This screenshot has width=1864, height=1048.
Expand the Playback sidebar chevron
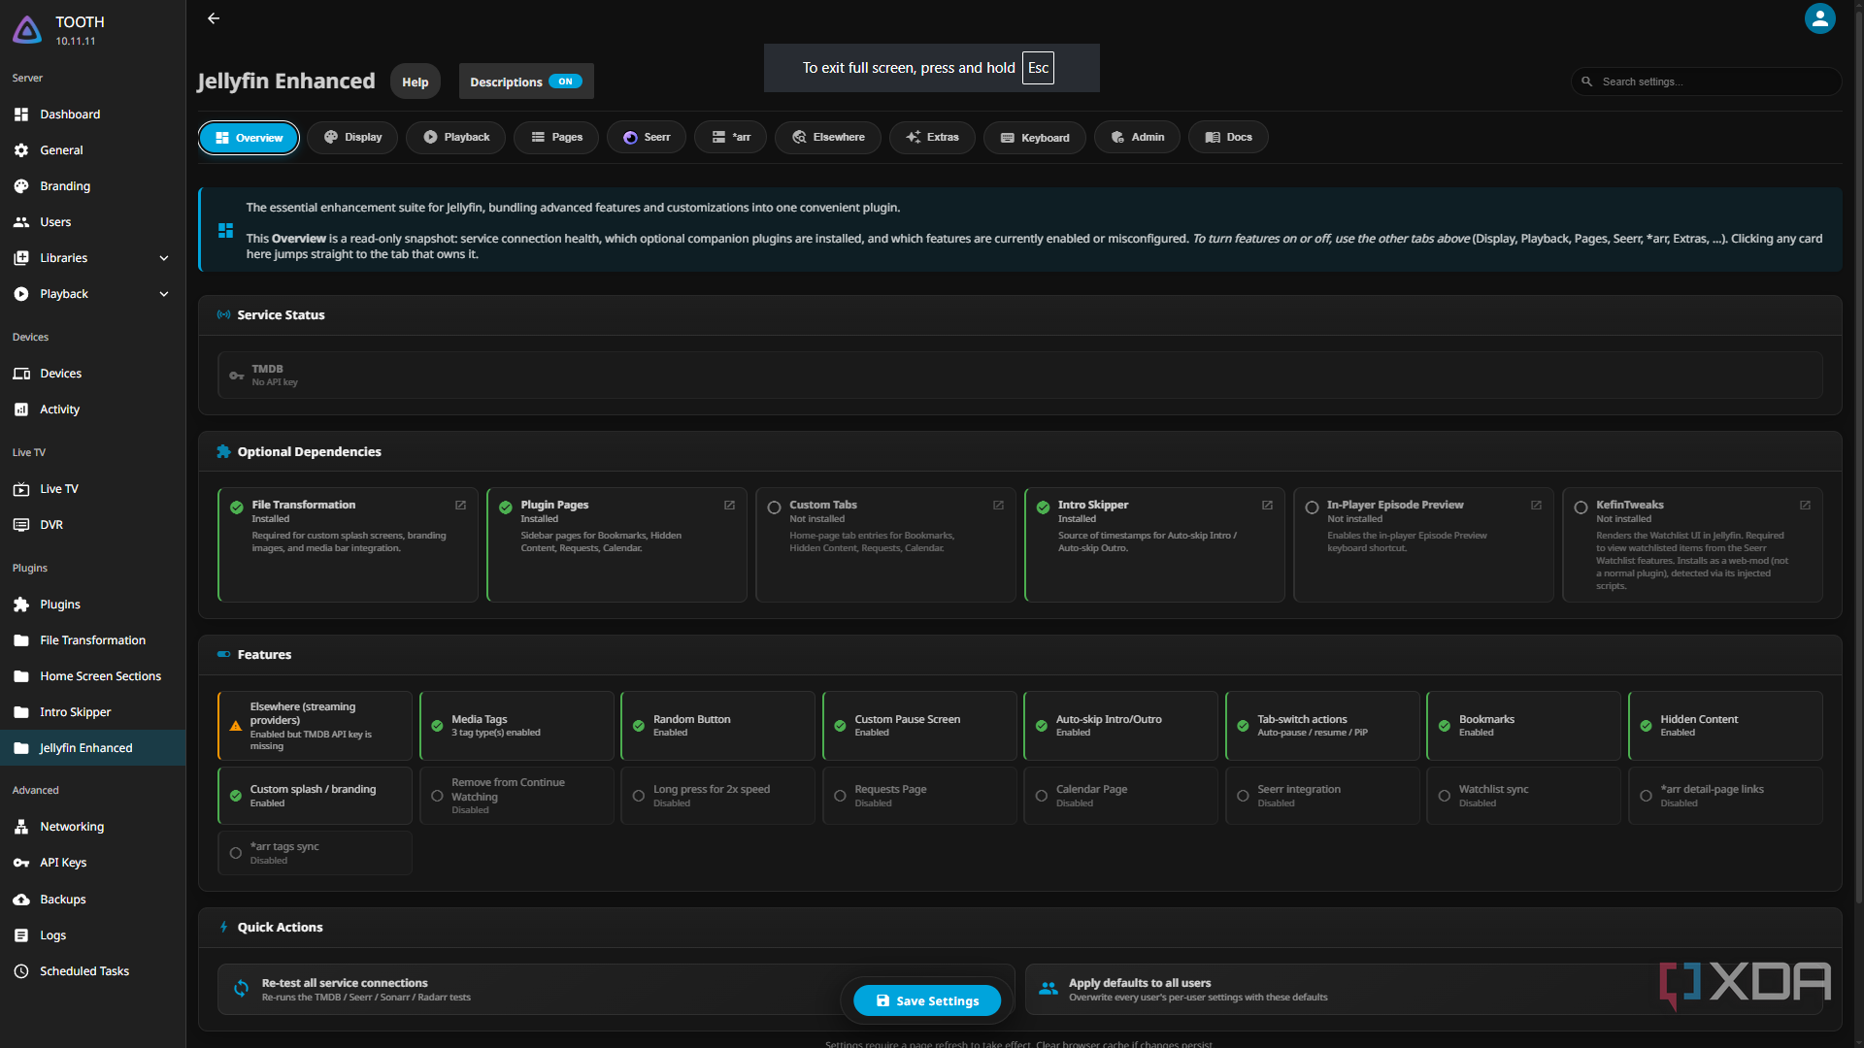164,294
